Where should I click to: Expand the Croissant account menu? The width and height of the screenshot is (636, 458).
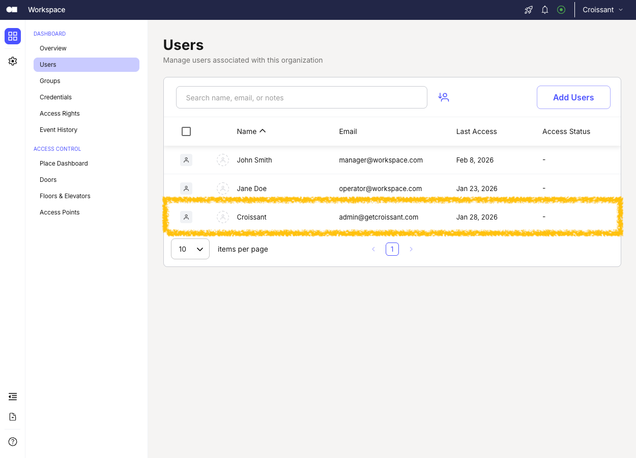pos(603,10)
